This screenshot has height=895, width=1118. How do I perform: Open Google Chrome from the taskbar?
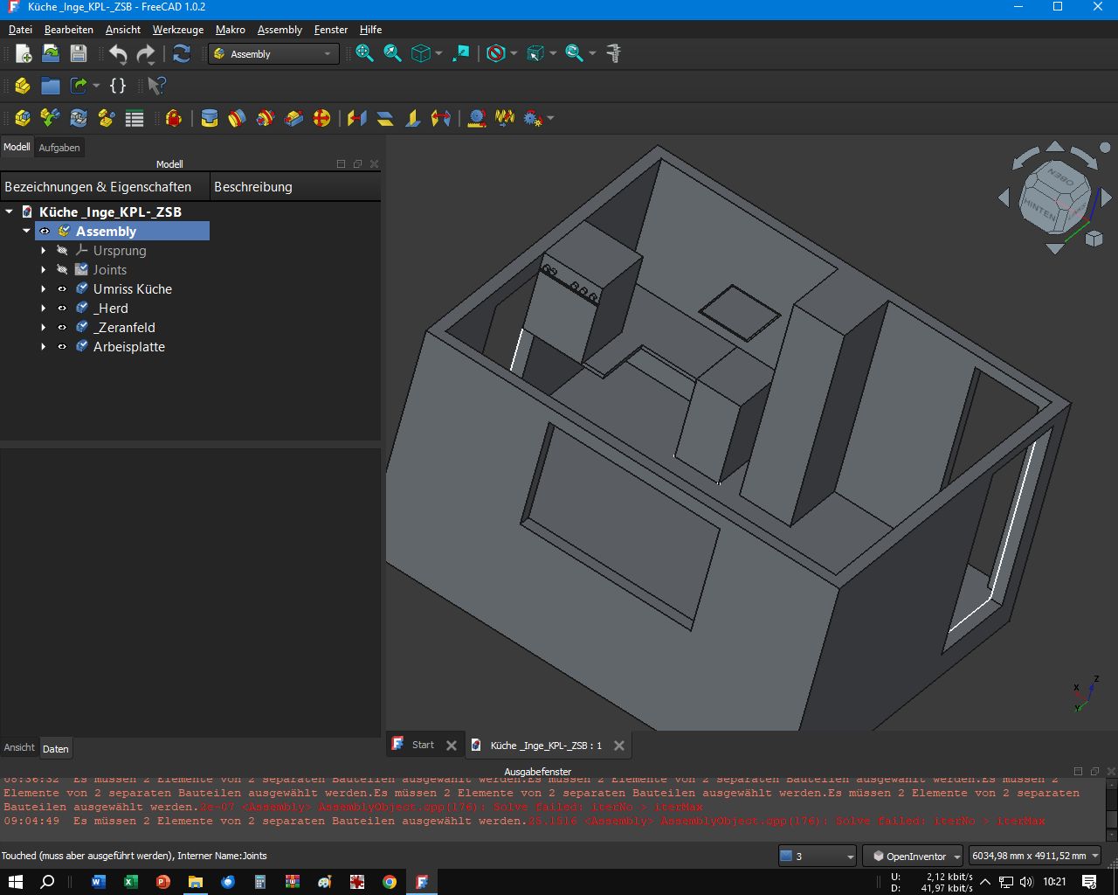(x=390, y=882)
